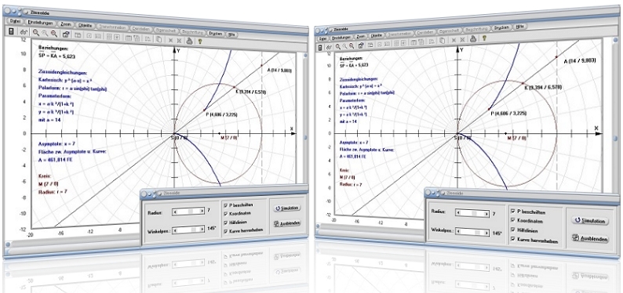The width and height of the screenshot is (623, 293).
Task: Click the Radius slider in left Zissoide panel
Action: [188, 212]
